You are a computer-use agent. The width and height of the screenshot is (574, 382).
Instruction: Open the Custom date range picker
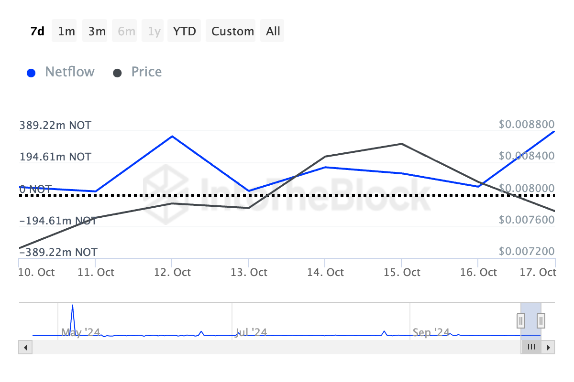click(232, 31)
